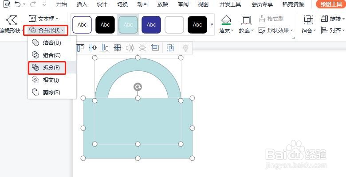Image resolution: width=346 pixels, height=177 pixels.
Task: Switch to the 开始 tab
Action: 62,4
